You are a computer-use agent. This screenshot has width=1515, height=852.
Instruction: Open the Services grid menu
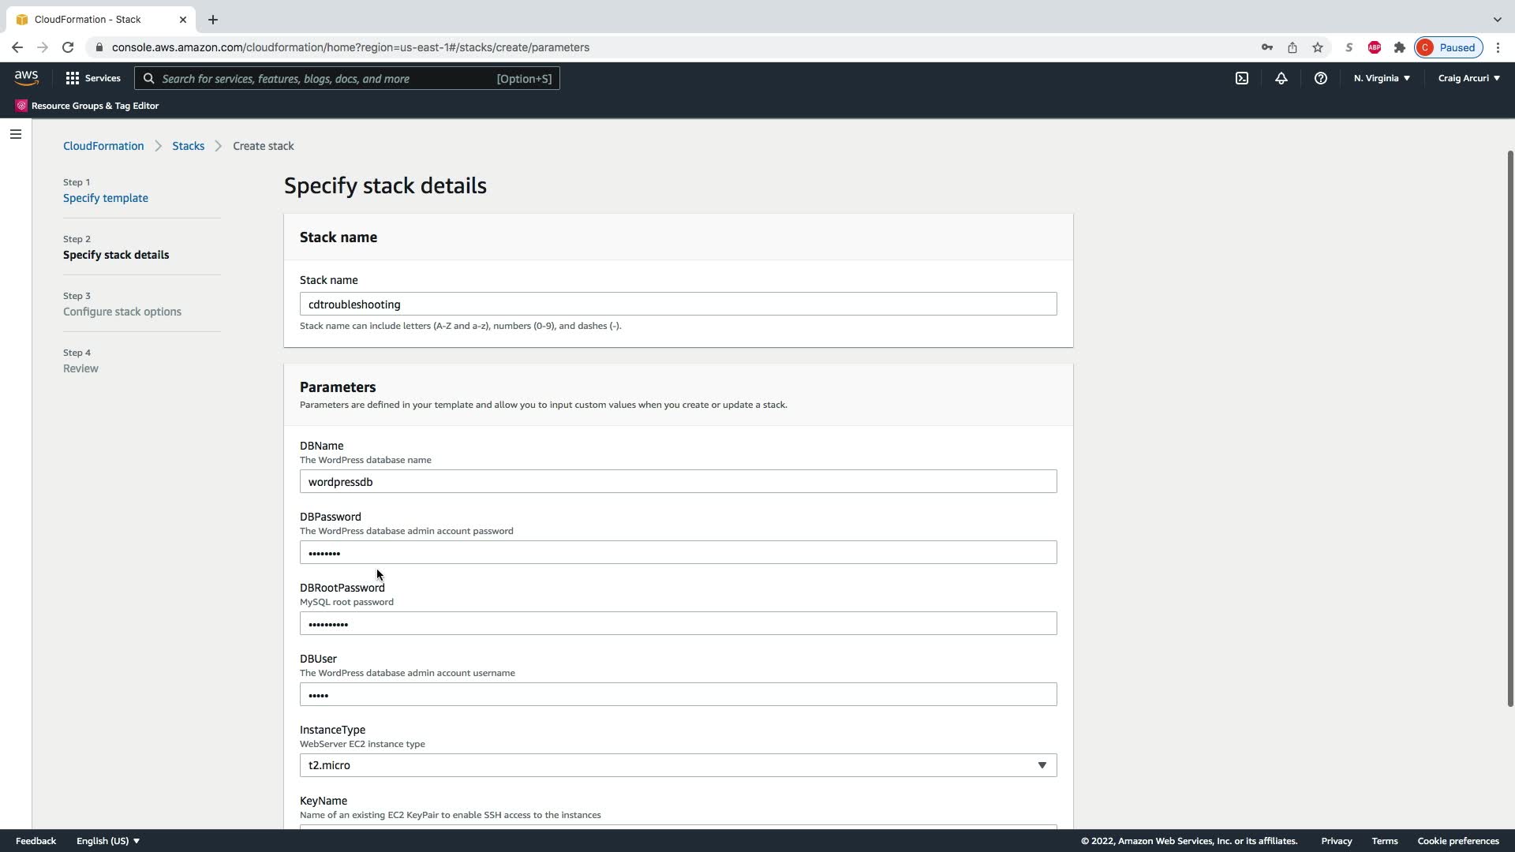click(93, 78)
